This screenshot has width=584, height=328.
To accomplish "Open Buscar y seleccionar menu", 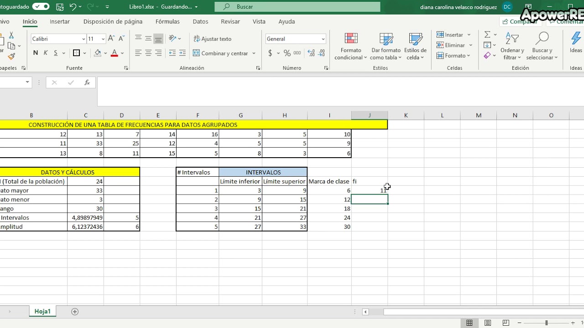I will pyautogui.click(x=542, y=46).
